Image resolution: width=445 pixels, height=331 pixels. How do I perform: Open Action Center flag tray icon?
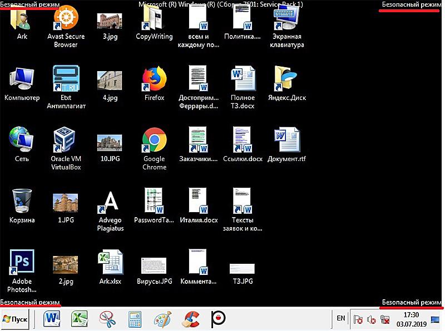[358, 320]
